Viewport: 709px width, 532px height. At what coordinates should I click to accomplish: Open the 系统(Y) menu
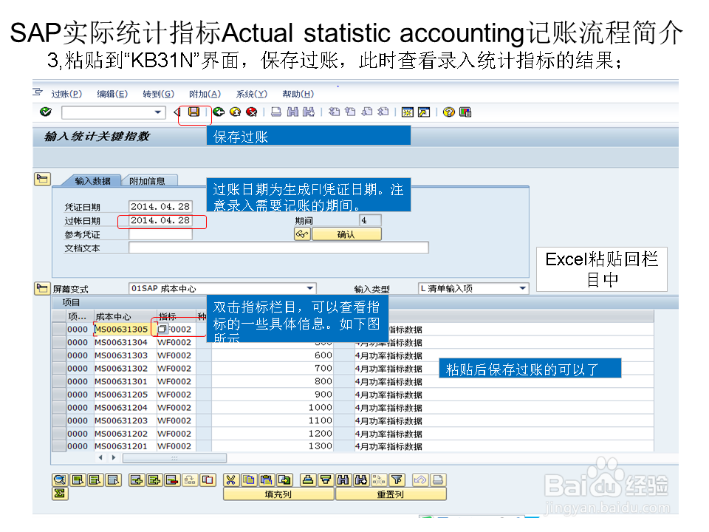[251, 94]
